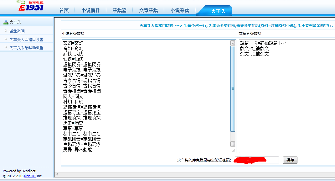Click the line 短篇小说=红袖短篇小说

tap(263, 43)
